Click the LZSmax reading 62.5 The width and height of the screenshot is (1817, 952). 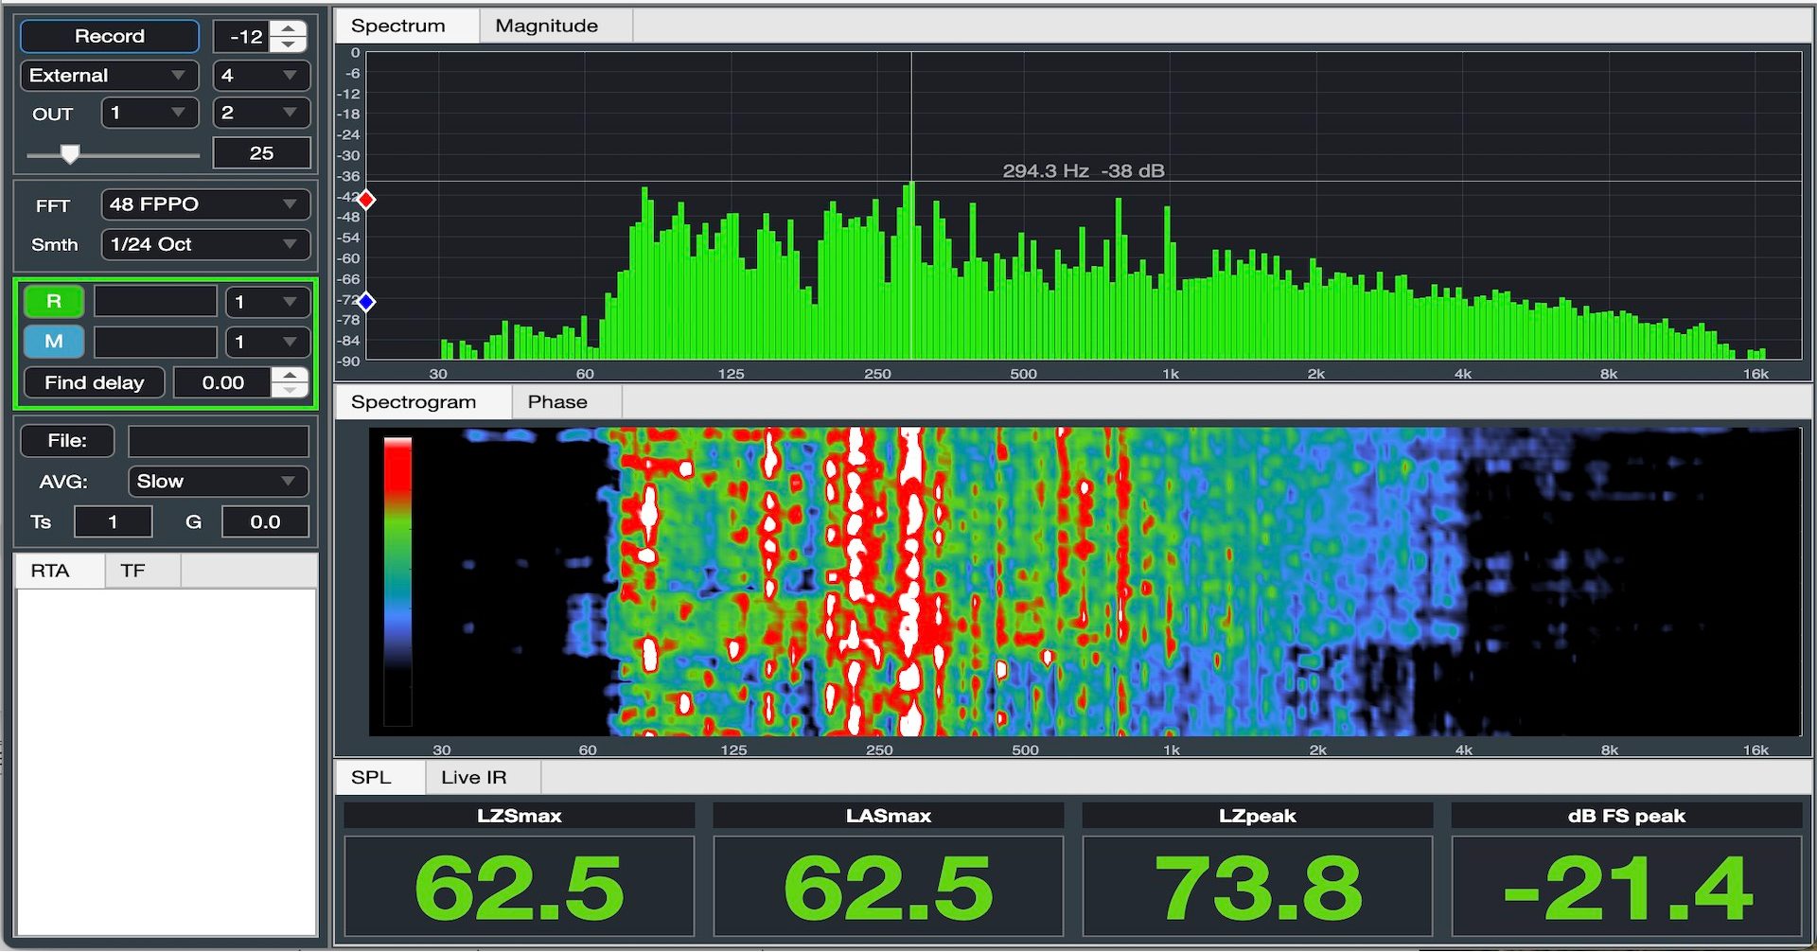[x=519, y=887]
